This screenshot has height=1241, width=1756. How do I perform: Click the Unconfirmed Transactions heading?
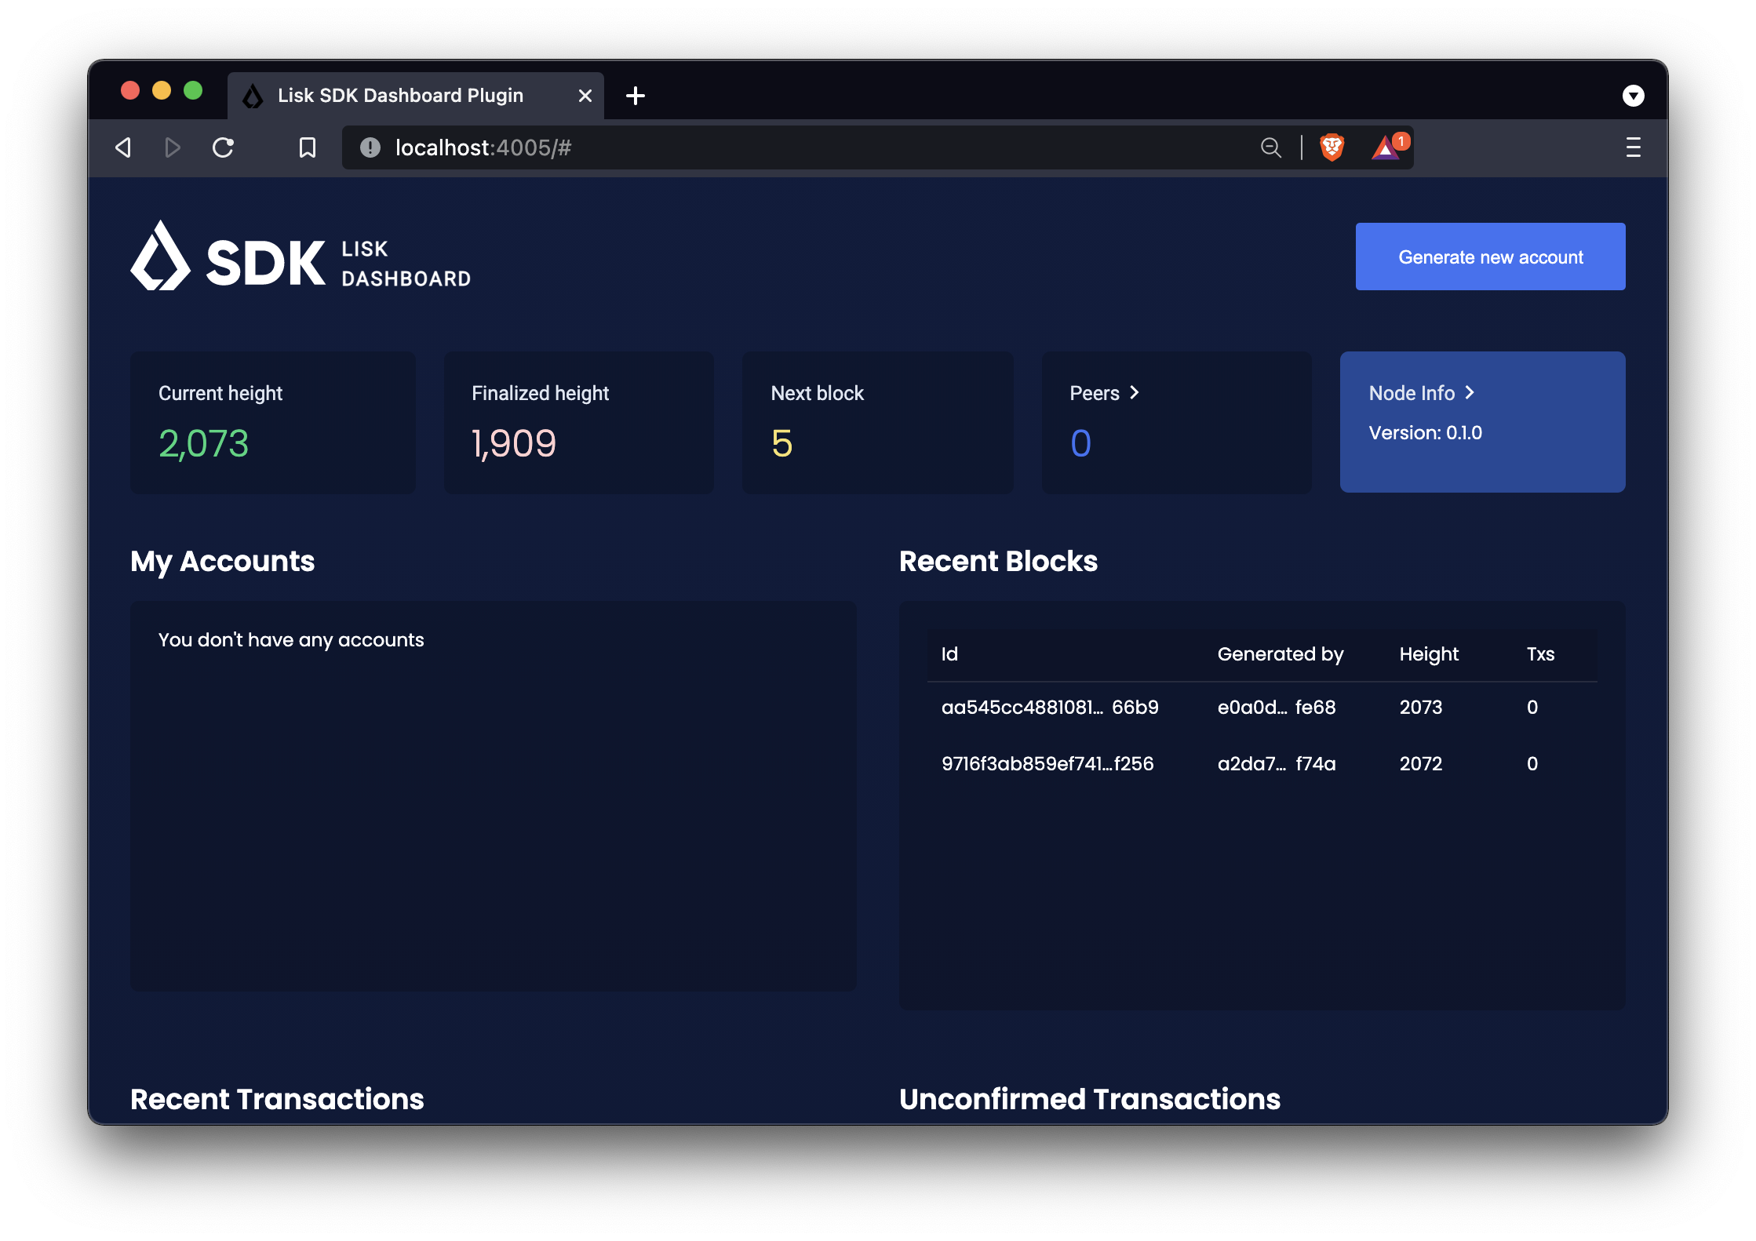pyautogui.click(x=1090, y=1099)
